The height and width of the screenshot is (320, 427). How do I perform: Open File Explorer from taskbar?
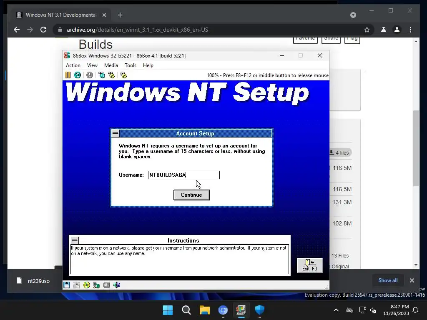pos(204,310)
